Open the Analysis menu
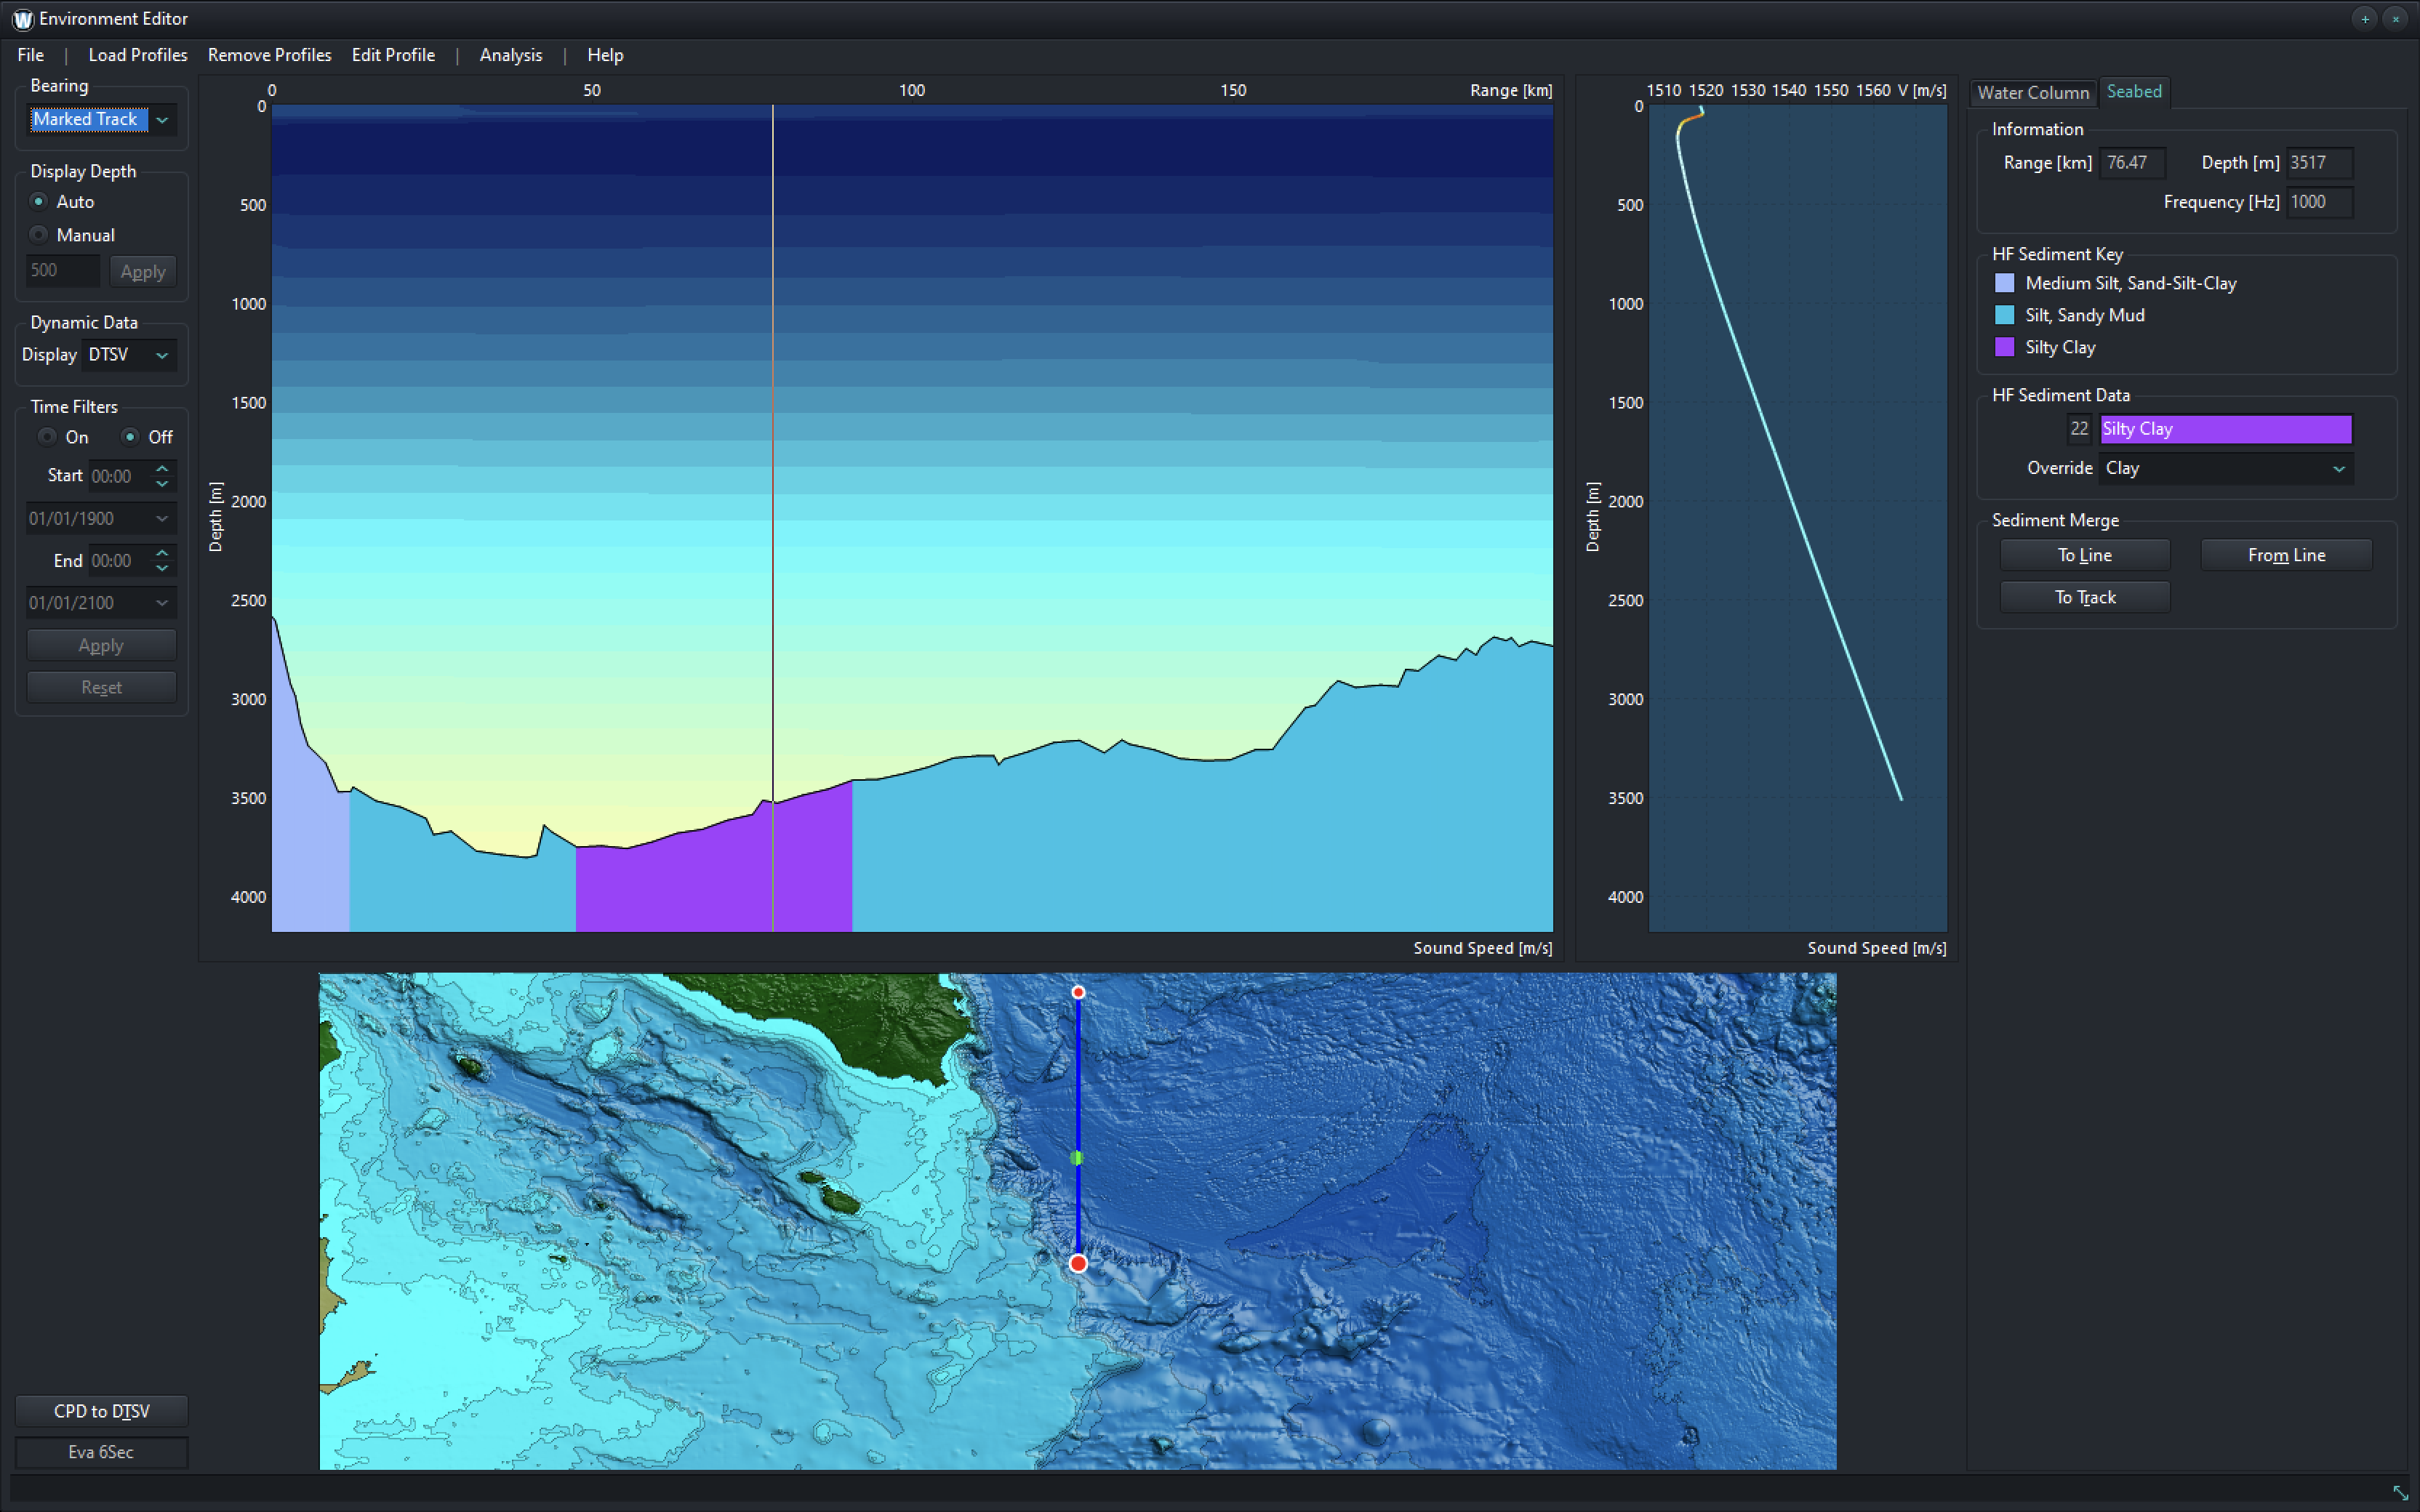The height and width of the screenshot is (1512, 2420). pyautogui.click(x=510, y=54)
